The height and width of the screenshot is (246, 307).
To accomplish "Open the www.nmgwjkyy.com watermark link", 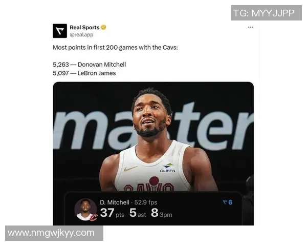I will tap(54, 233).
